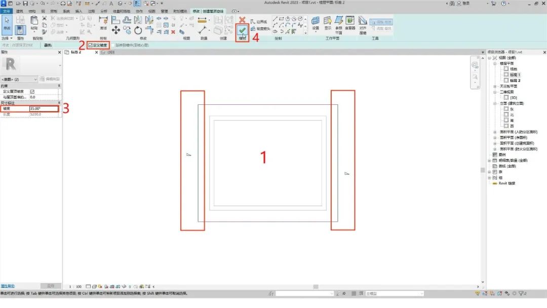The width and height of the screenshot is (547, 308).
Task: Toggle Defines Roof Slope checkbox in Properties
Action: tap(32, 91)
